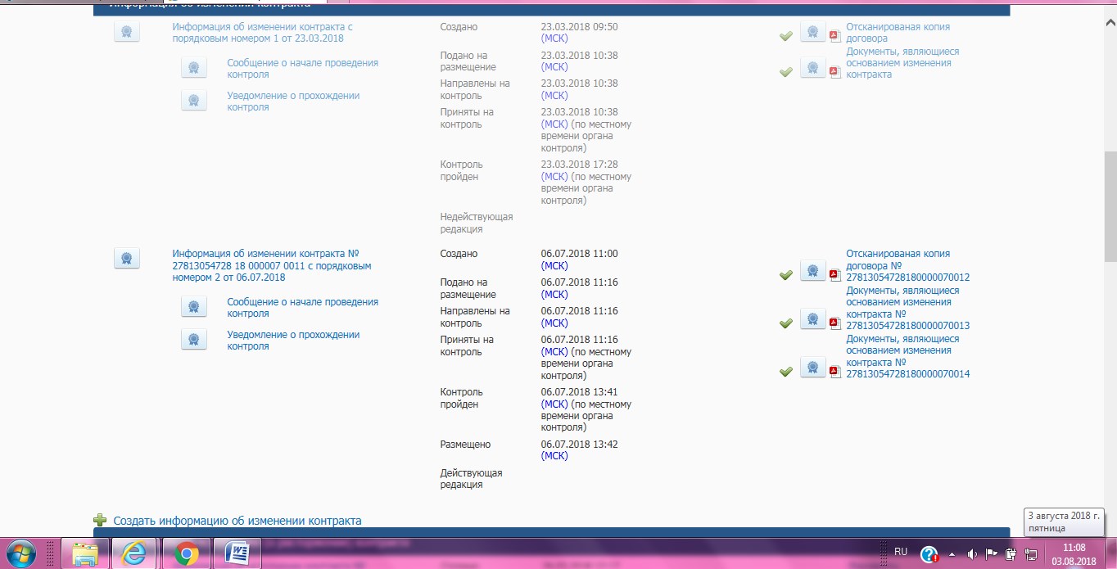The width and height of the screenshot is (1117, 569).
Task: Expand hidden system tray icons arrow
Action: click(x=952, y=553)
